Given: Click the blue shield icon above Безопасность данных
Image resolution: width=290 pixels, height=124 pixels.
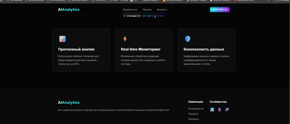Looking at the screenshot, I should 188,39.
